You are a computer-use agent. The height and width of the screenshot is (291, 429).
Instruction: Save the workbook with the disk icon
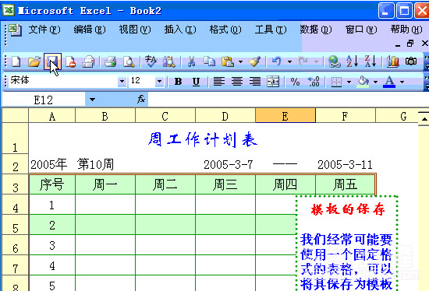coord(52,61)
